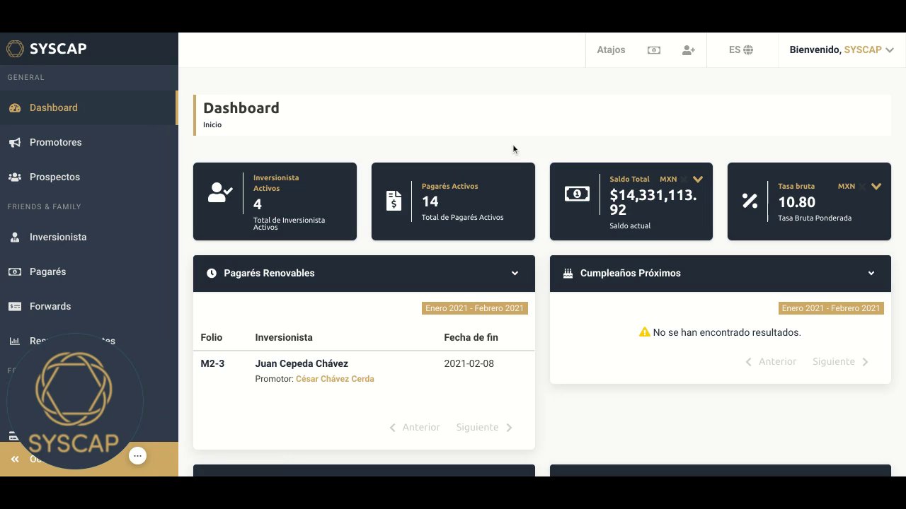Click the Atajos shortcuts label
The height and width of the screenshot is (509, 906).
pyautogui.click(x=611, y=50)
